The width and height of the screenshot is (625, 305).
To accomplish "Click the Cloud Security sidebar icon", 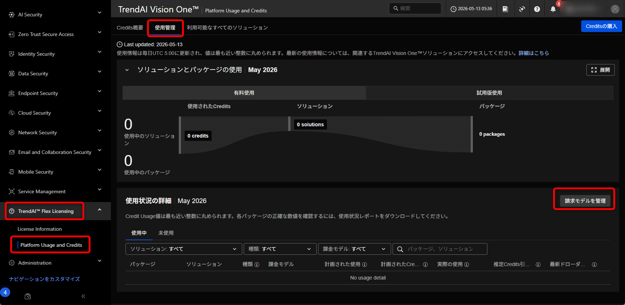I will click(x=12, y=113).
